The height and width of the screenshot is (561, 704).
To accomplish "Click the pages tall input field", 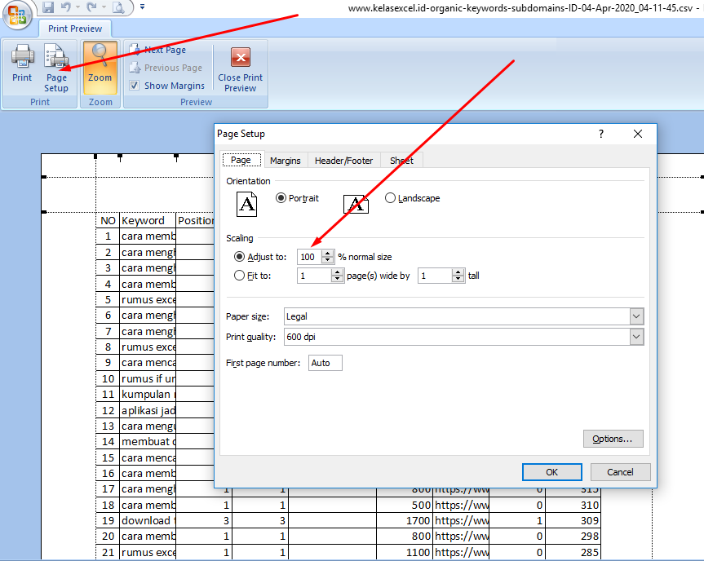I will coord(435,276).
